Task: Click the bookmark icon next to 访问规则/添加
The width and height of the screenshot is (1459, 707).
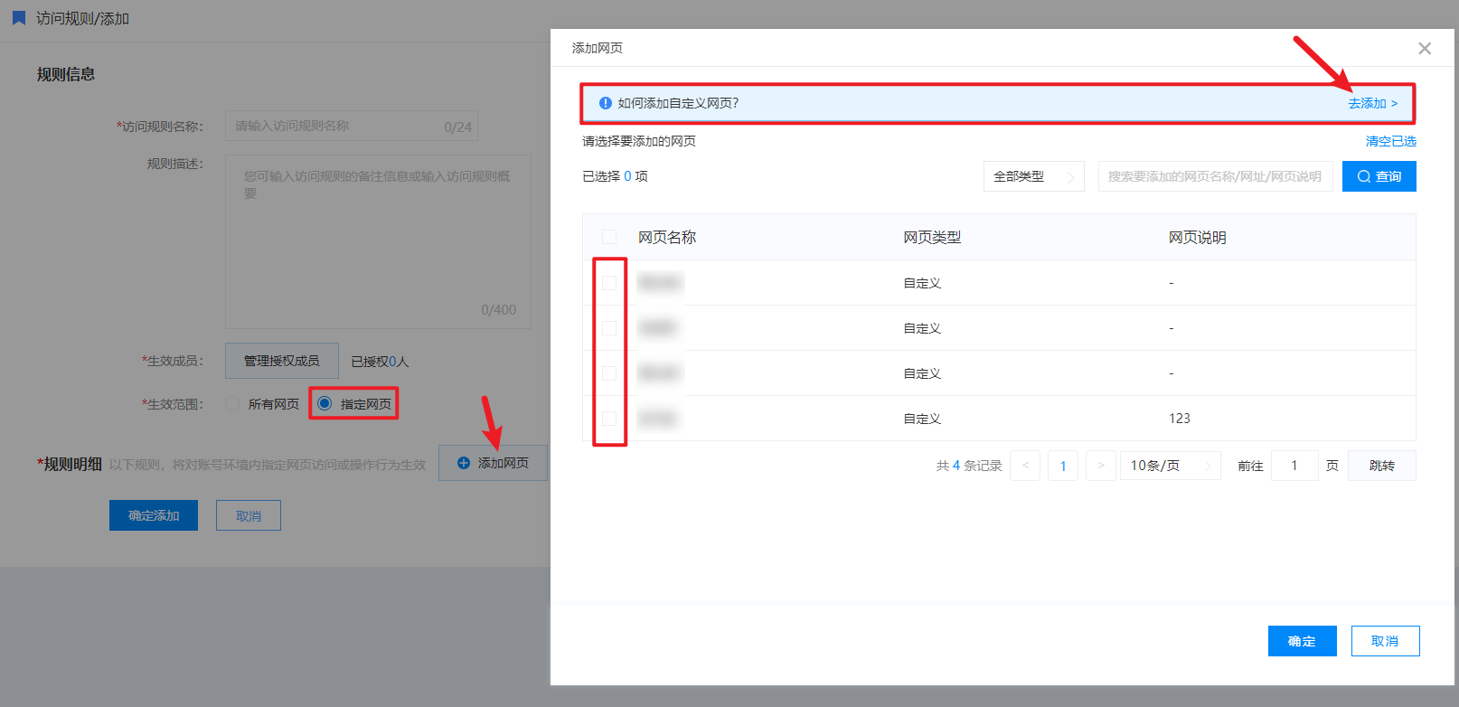Action: [19, 18]
